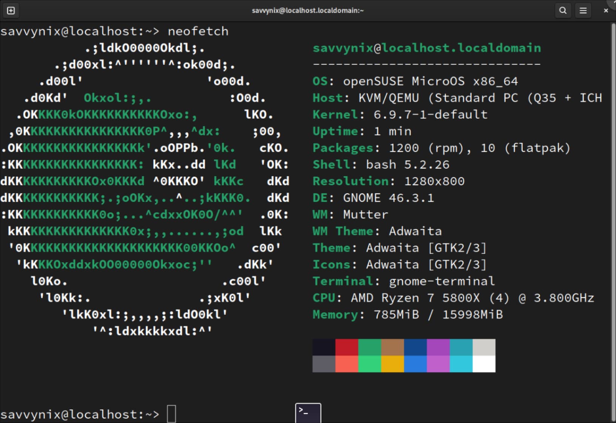Close the terminal window
The image size is (616, 423).
pyautogui.click(x=606, y=11)
